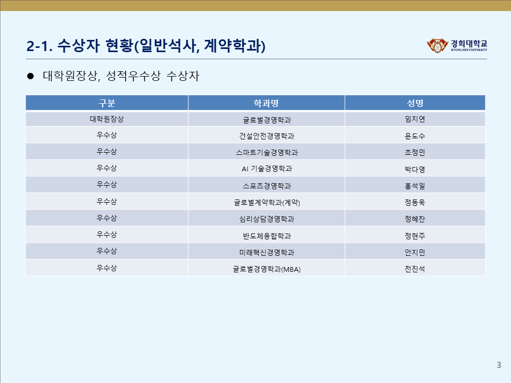The height and width of the screenshot is (383, 511).
Task: Click the 스포츠경영학과 cell
Action: point(266,186)
